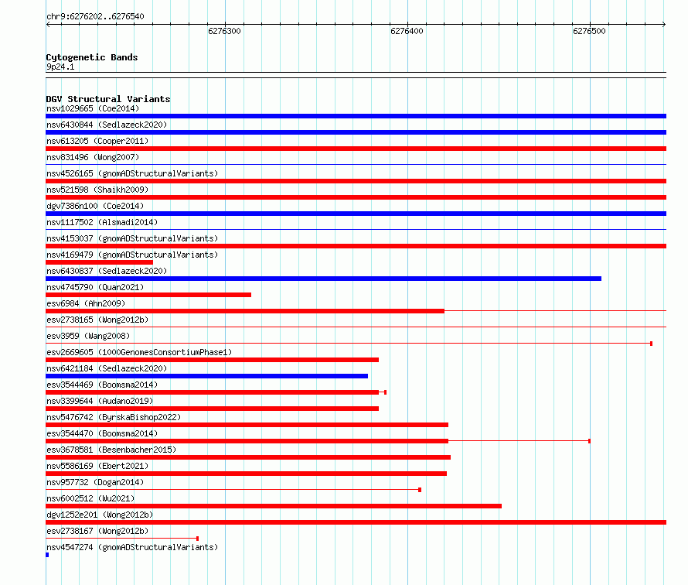Click the short red bar of nsv4169479
The image size is (688, 585).
[x=99, y=262]
